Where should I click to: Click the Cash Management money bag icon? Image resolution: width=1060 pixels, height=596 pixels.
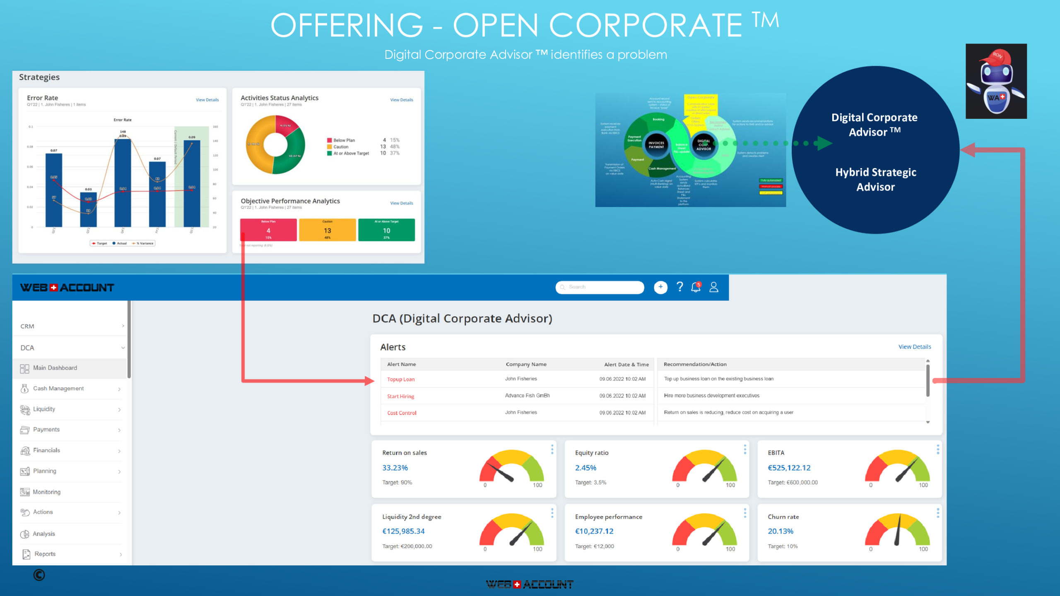pyautogui.click(x=24, y=389)
